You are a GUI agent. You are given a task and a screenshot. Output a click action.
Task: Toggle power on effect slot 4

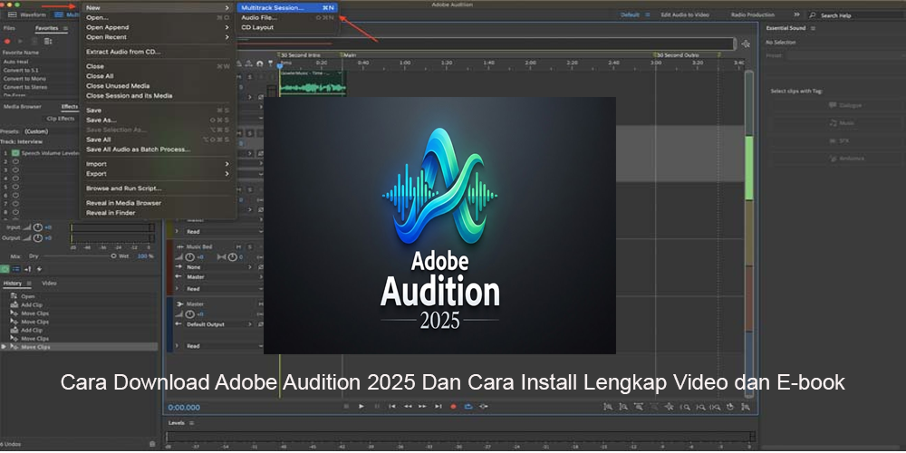coord(15,178)
